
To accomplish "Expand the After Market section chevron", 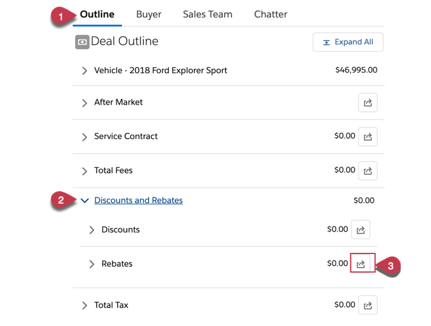I will (x=84, y=103).
